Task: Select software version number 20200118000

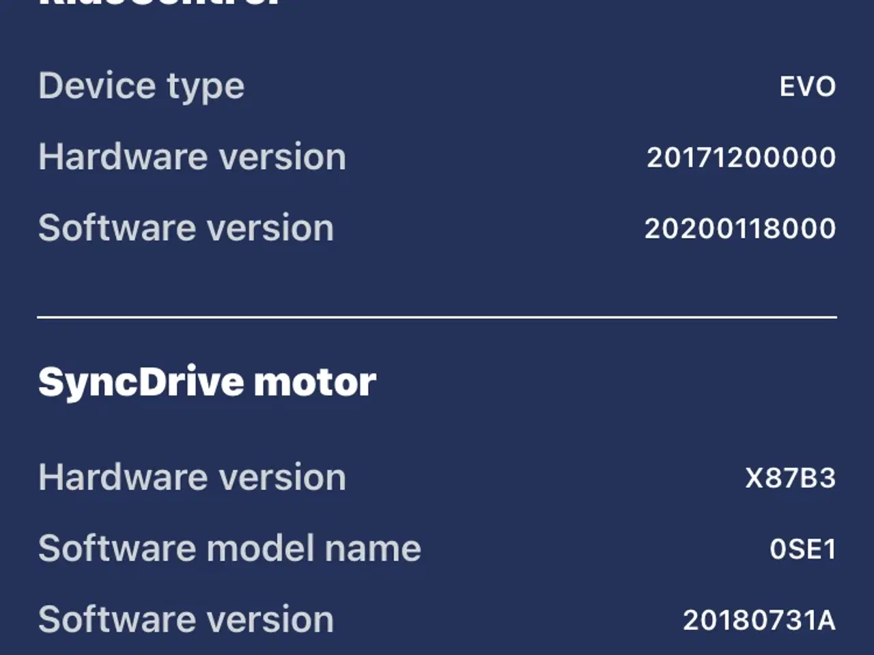Action: (x=740, y=229)
